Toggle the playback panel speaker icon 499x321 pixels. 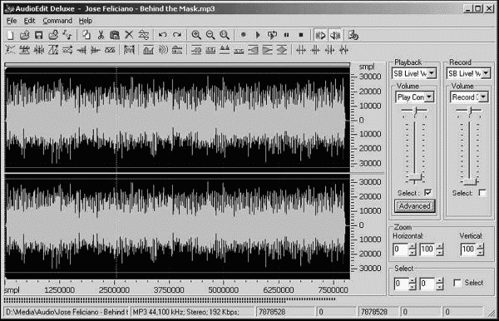[x=335, y=35]
